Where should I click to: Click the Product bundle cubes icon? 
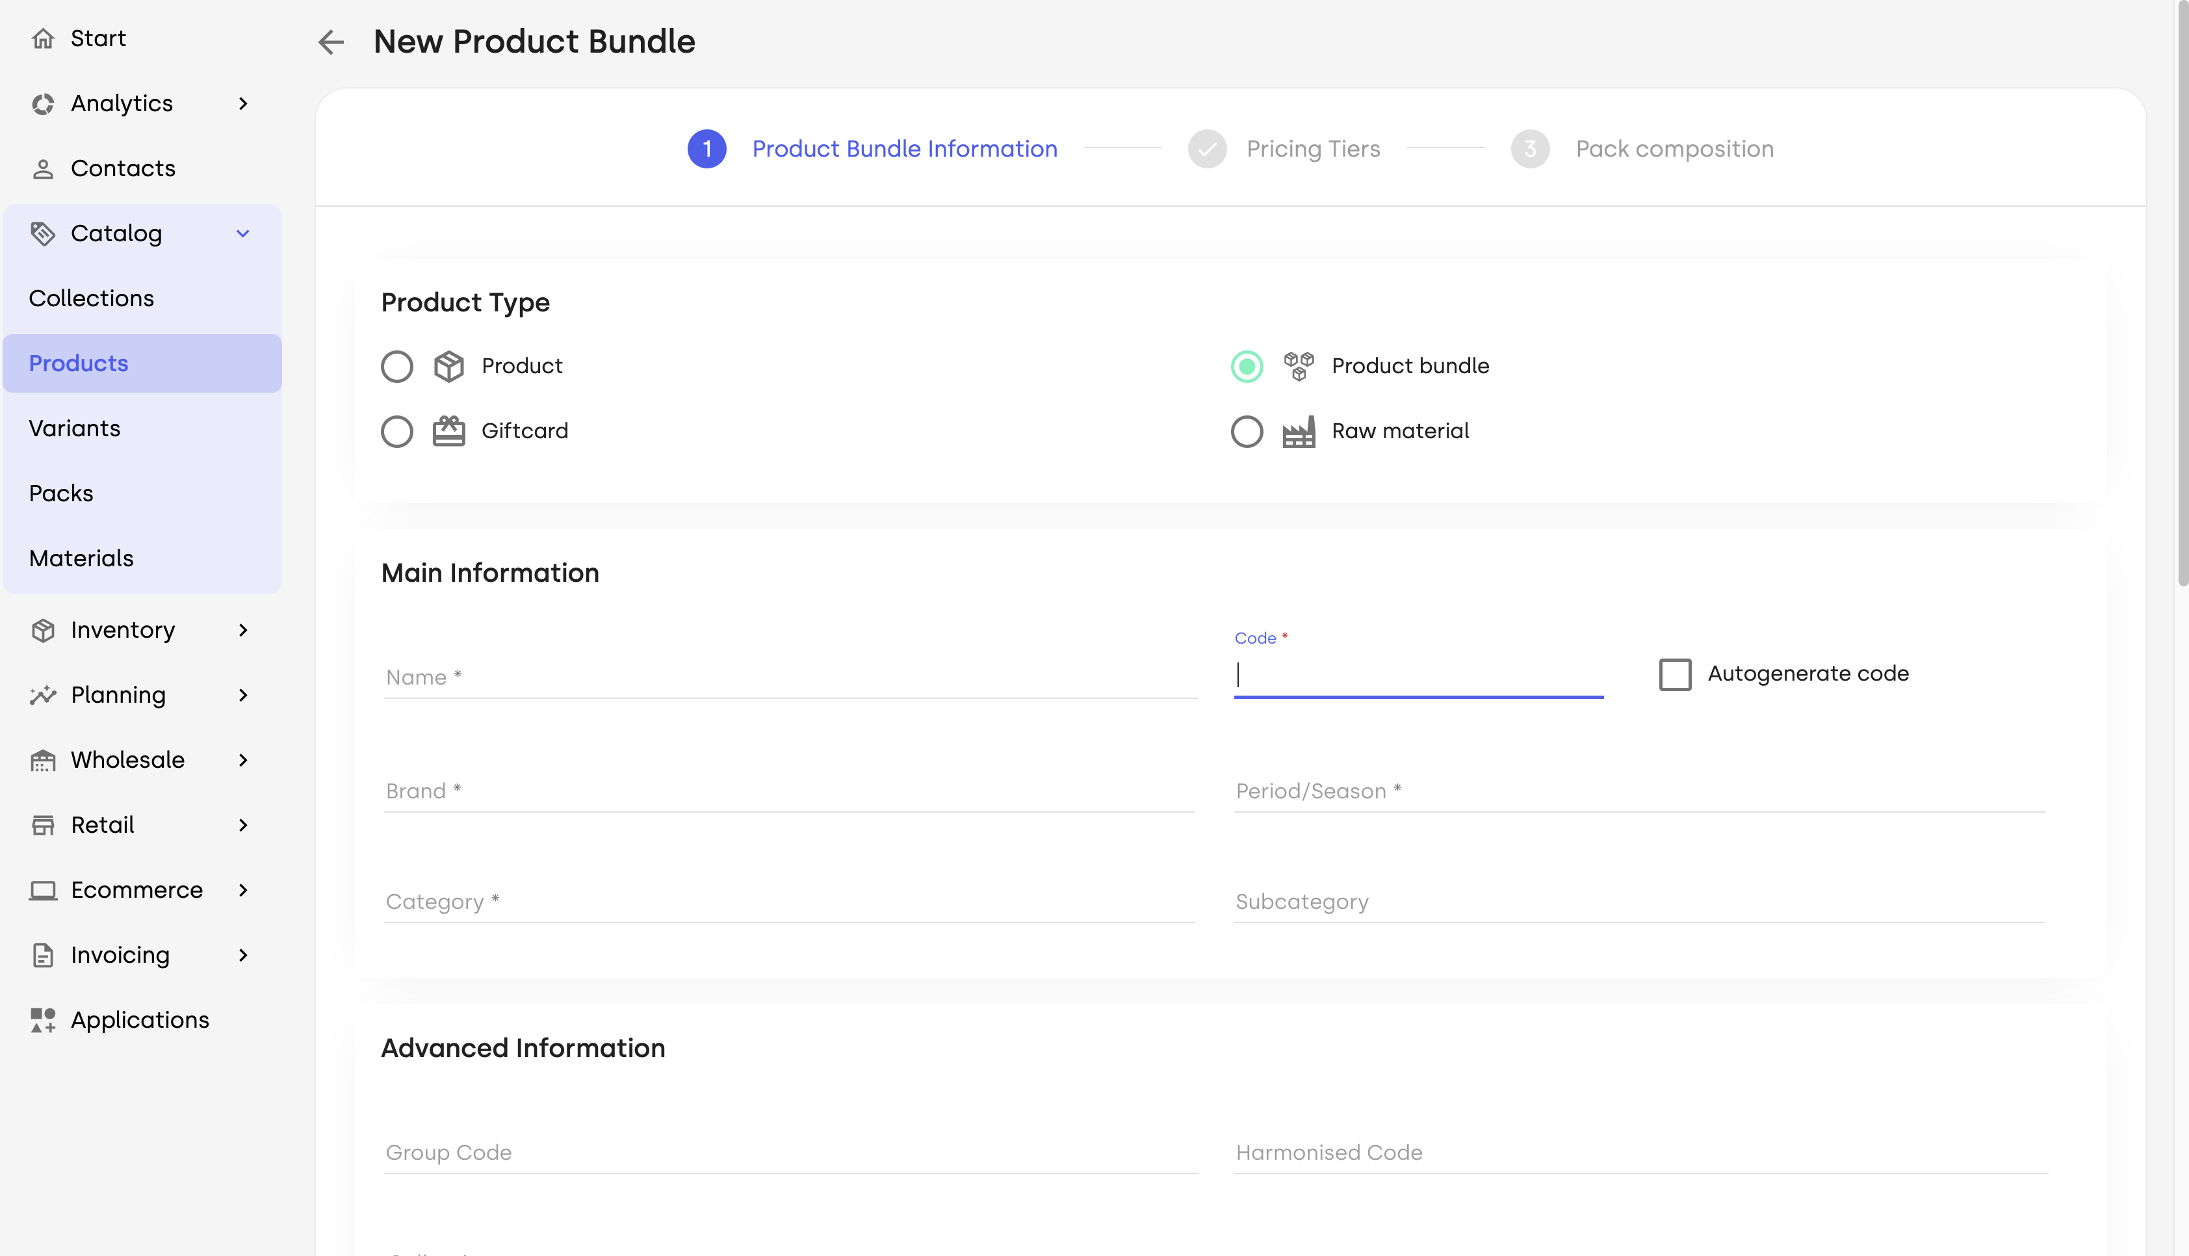(x=1299, y=366)
